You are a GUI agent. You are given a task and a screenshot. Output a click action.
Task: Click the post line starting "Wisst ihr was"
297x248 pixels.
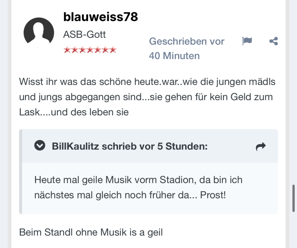point(147,81)
